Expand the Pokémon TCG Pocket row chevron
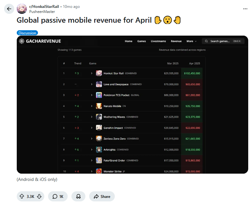The height and width of the screenshot is (202, 252). [92, 95]
